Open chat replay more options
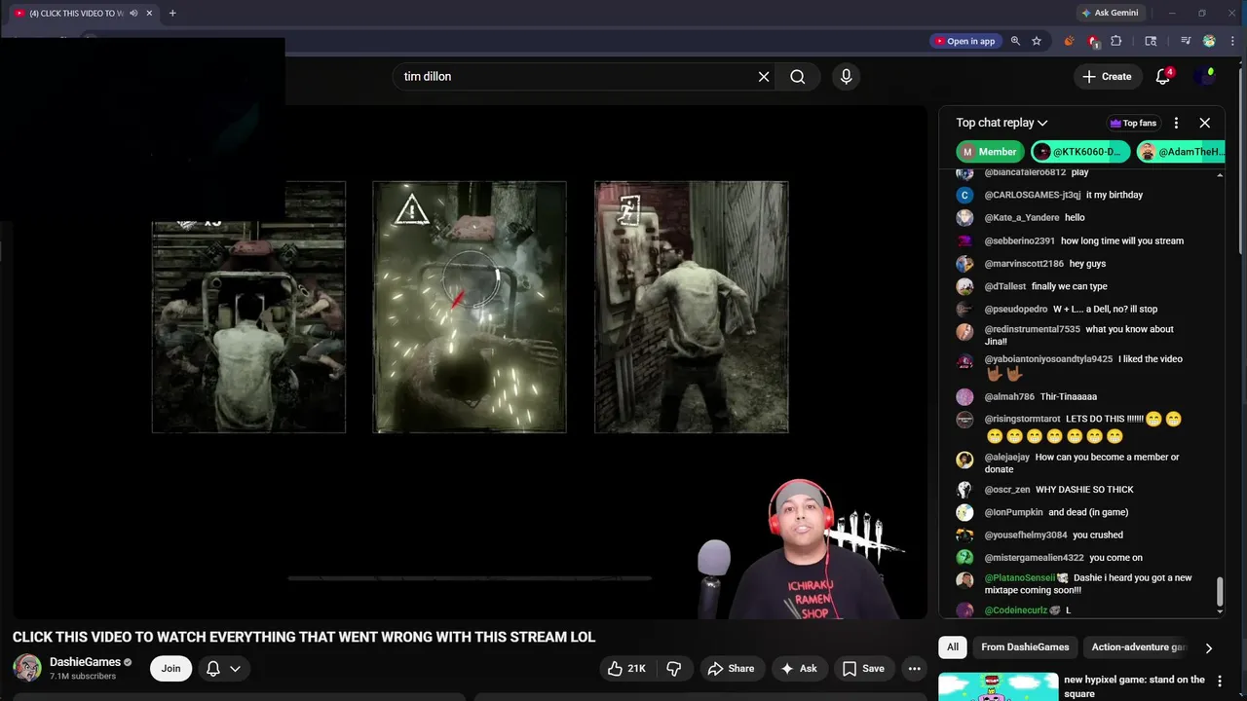This screenshot has width=1247, height=701. 1176,123
